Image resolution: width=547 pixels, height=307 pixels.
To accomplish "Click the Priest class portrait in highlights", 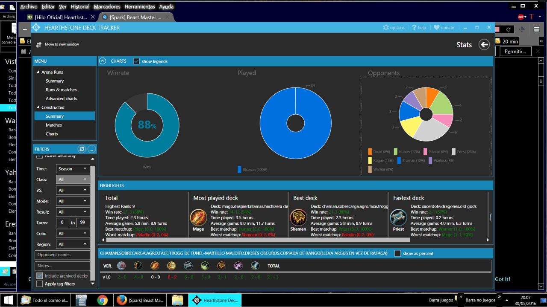I will click(398, 217).
